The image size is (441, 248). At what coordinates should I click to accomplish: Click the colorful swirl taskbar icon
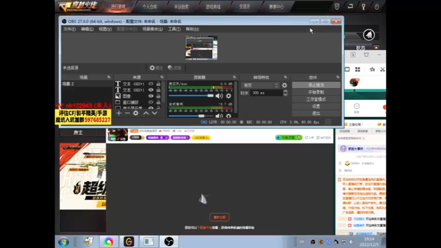[x=109, y=241]
